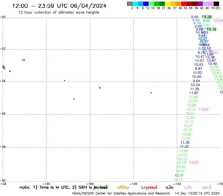This screenshot has width=223, height=196.
Task: Click the wave height reading 8.62
Action: pyautogui.click(x=206, y=21)
